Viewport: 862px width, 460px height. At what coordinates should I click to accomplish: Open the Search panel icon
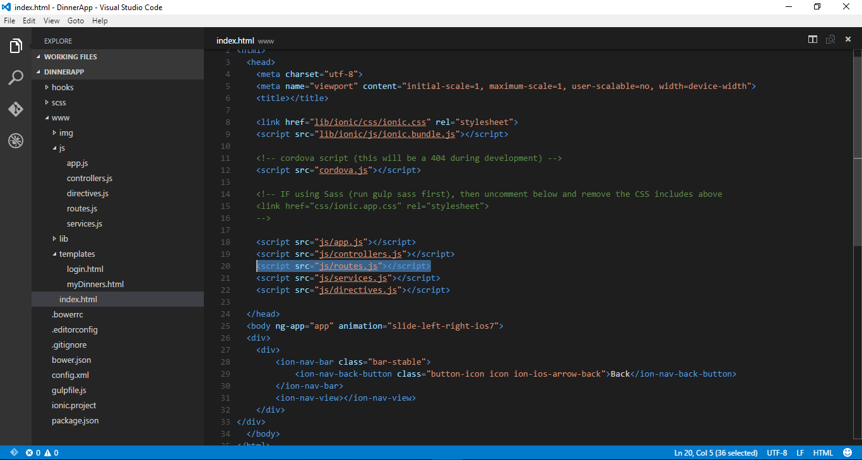coord(15,77)
